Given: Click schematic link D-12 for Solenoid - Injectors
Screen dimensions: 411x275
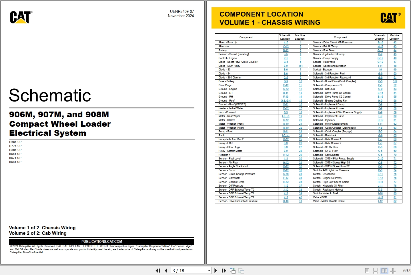Looking at the screenshot, I should (380, 120).
